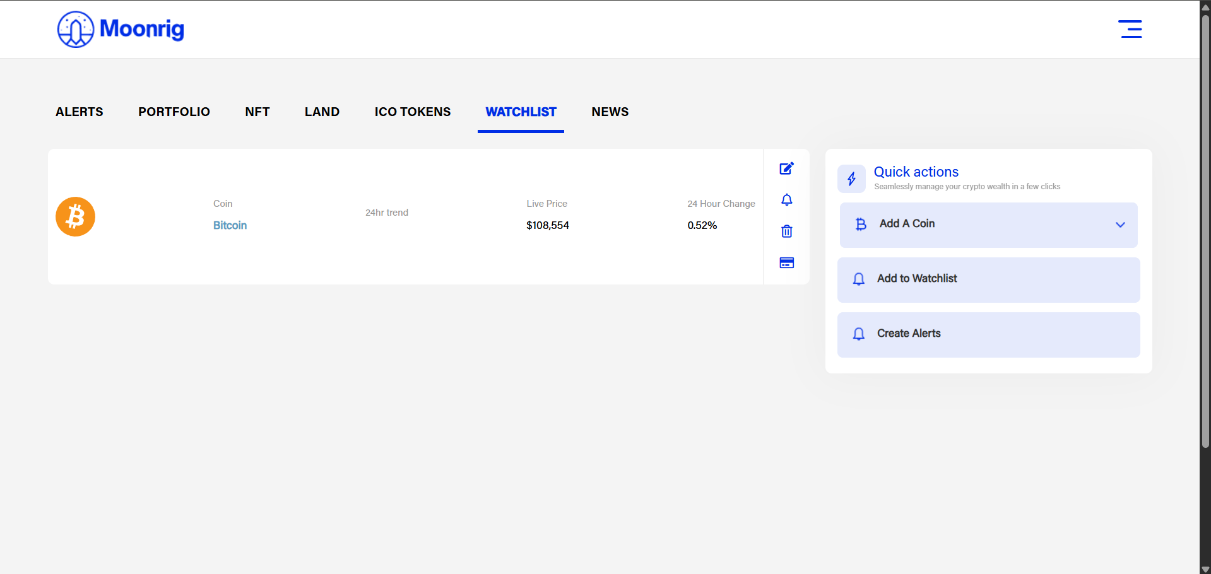Click the Quick actions heading
This screenshot has height=574, width=1211.
point(916,172)
